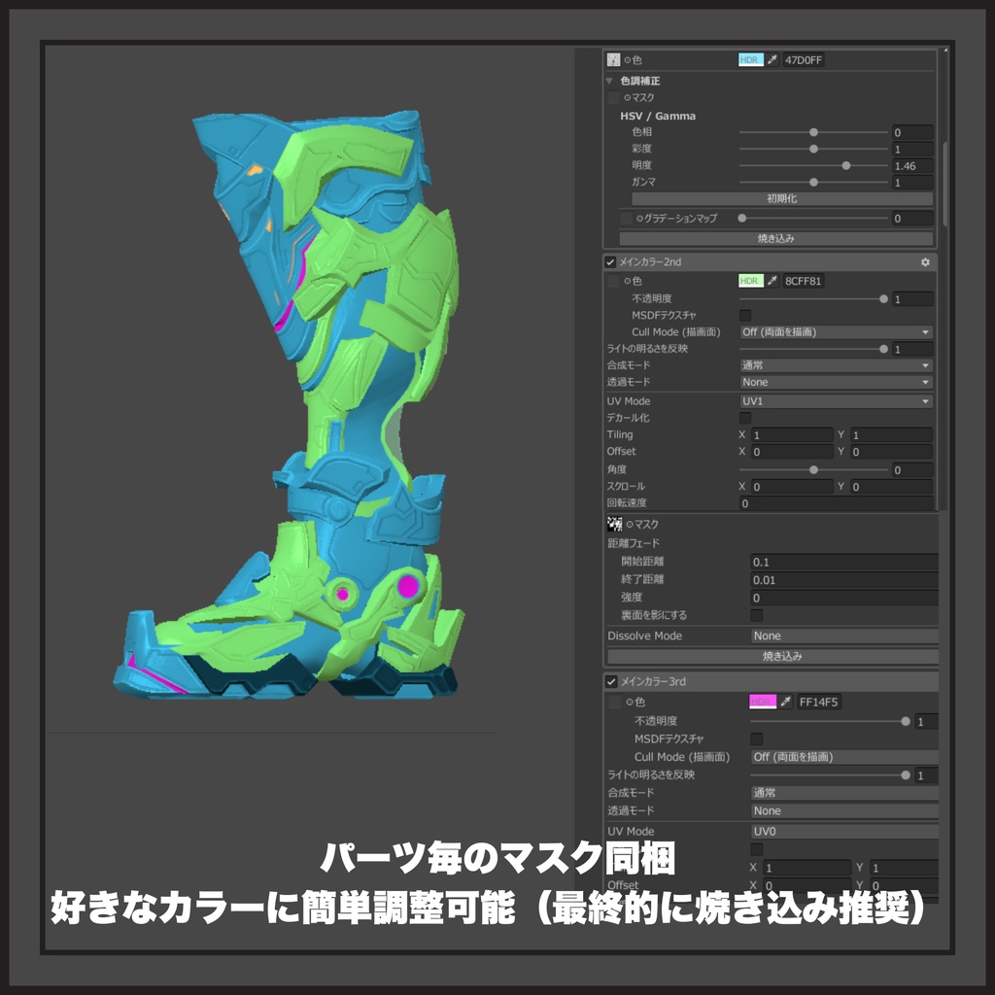Open the 透過モード dropdown showing None
This screenshot has height=995, width=995.
[835, 382]
